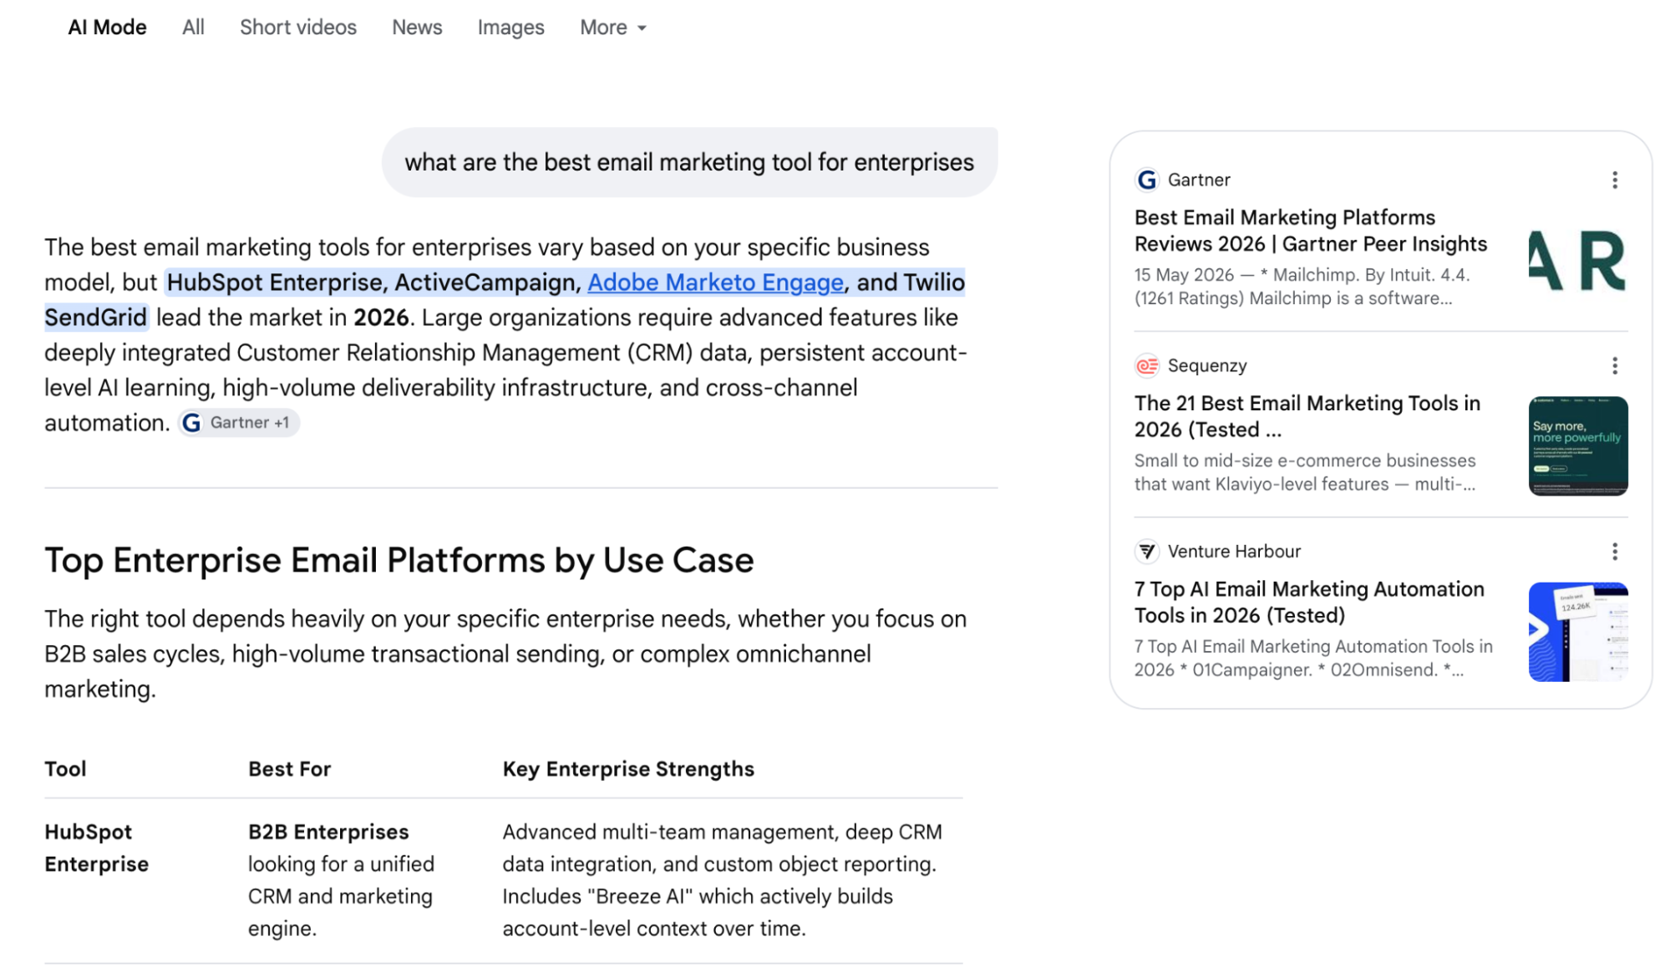Click the 'The right tool depends heavily' paragraph

pos(505,654)
